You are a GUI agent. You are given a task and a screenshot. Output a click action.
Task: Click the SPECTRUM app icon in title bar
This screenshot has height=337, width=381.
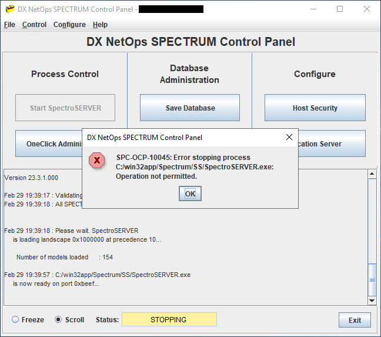[9, 9]
